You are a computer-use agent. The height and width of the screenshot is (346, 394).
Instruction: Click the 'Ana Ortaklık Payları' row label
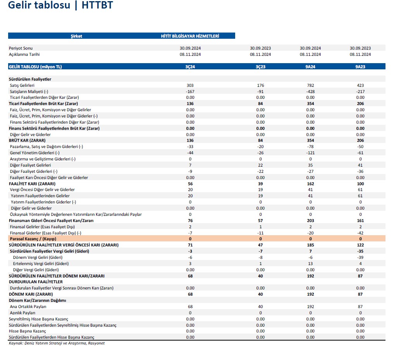(28, 306)
